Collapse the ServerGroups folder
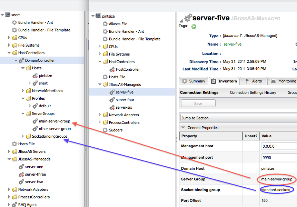 click(23, 114)
